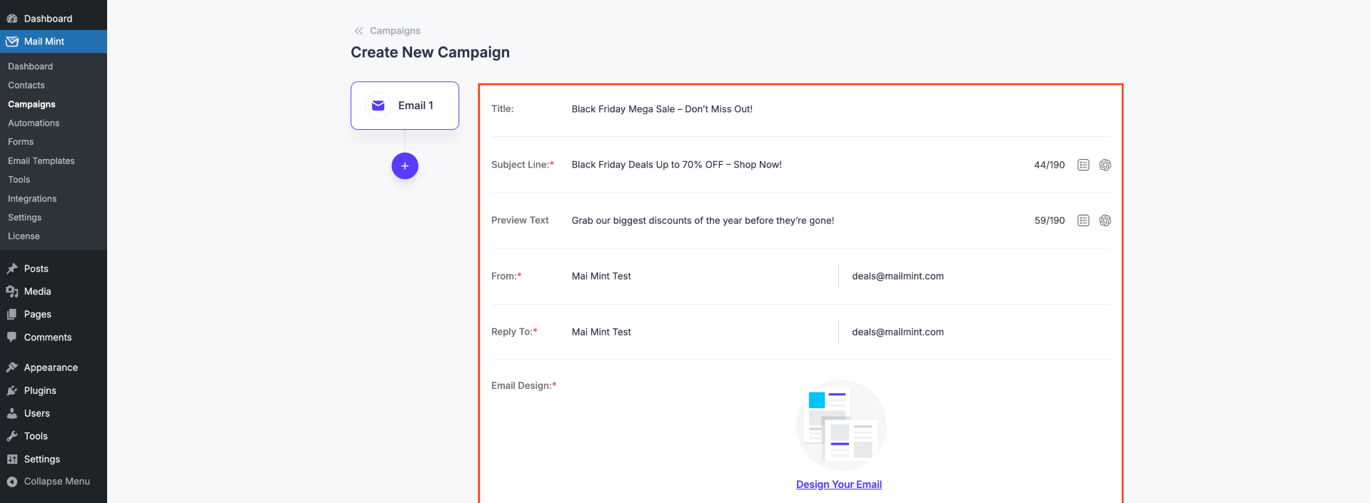Click the 59/190 preview character count
The width and height of the screenshot is (1371, 503).
[1050, 220]
